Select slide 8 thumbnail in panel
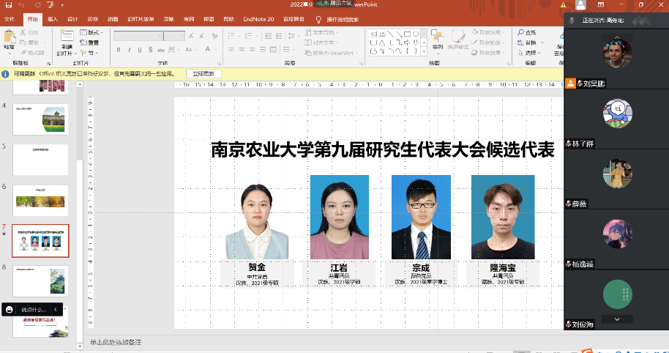The height and width of the screenshot is (353, 669). (40, 280)
